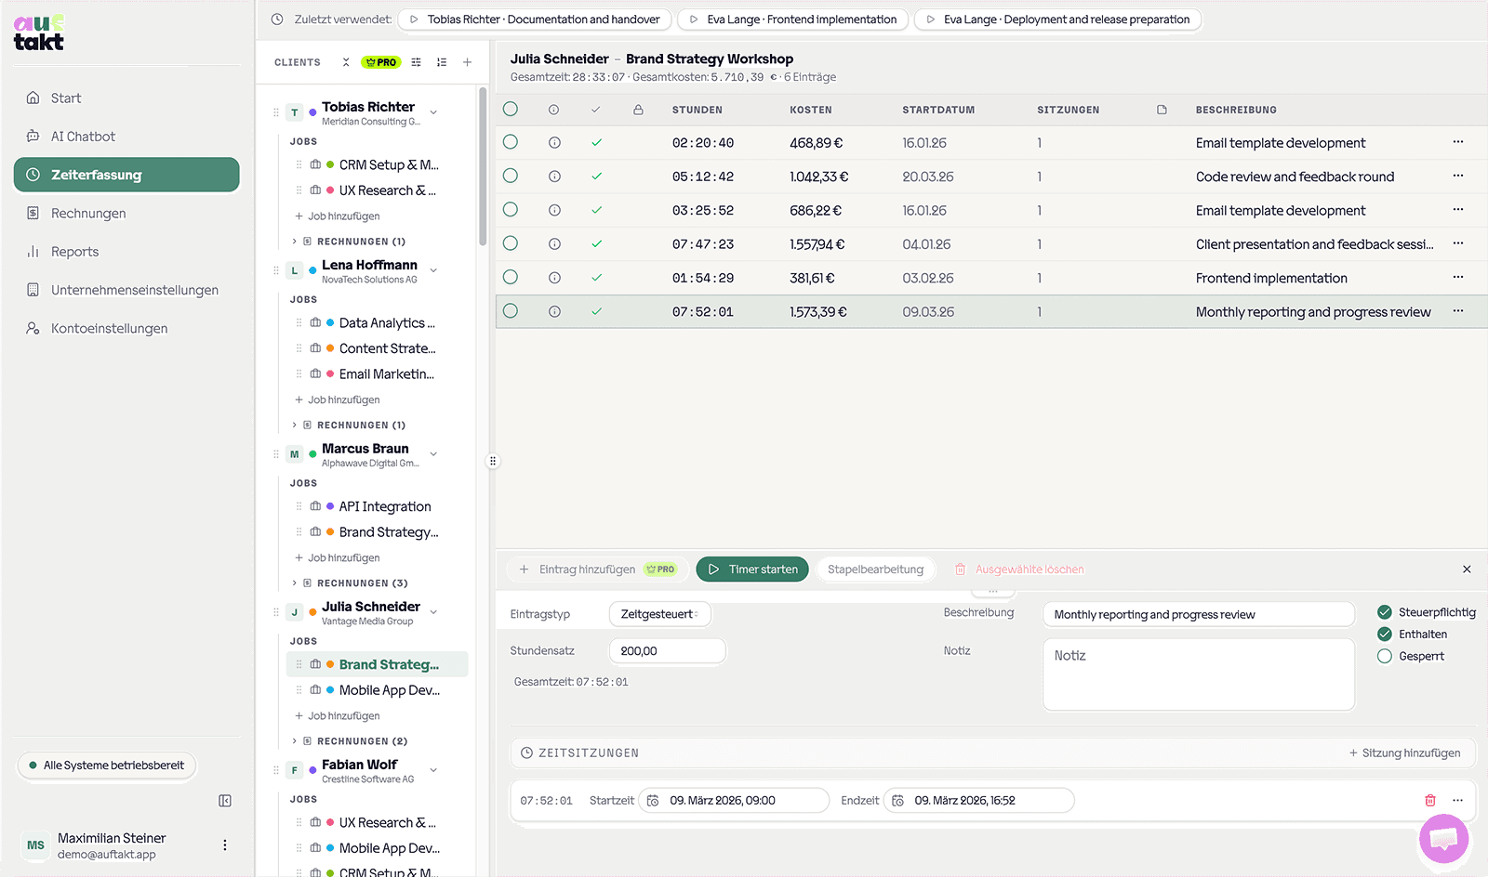Click the Stundensatz input field
This screenshot has width=1488, height=877.
click(667, 651)
